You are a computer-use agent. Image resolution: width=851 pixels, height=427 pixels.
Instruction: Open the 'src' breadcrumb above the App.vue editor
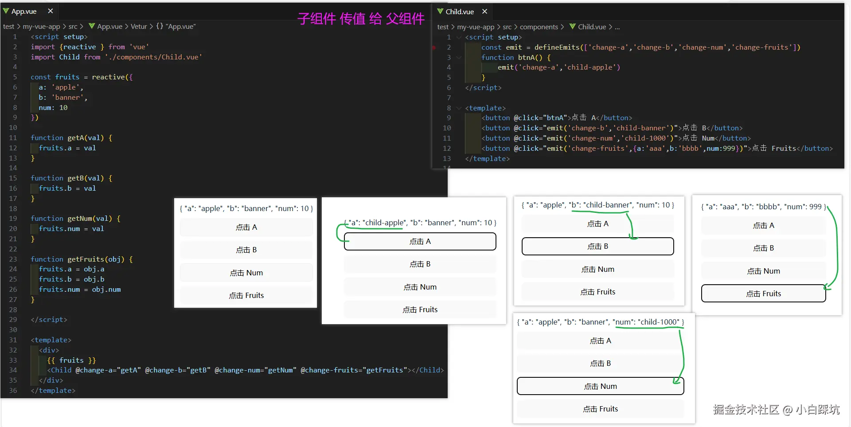point(73,27)
